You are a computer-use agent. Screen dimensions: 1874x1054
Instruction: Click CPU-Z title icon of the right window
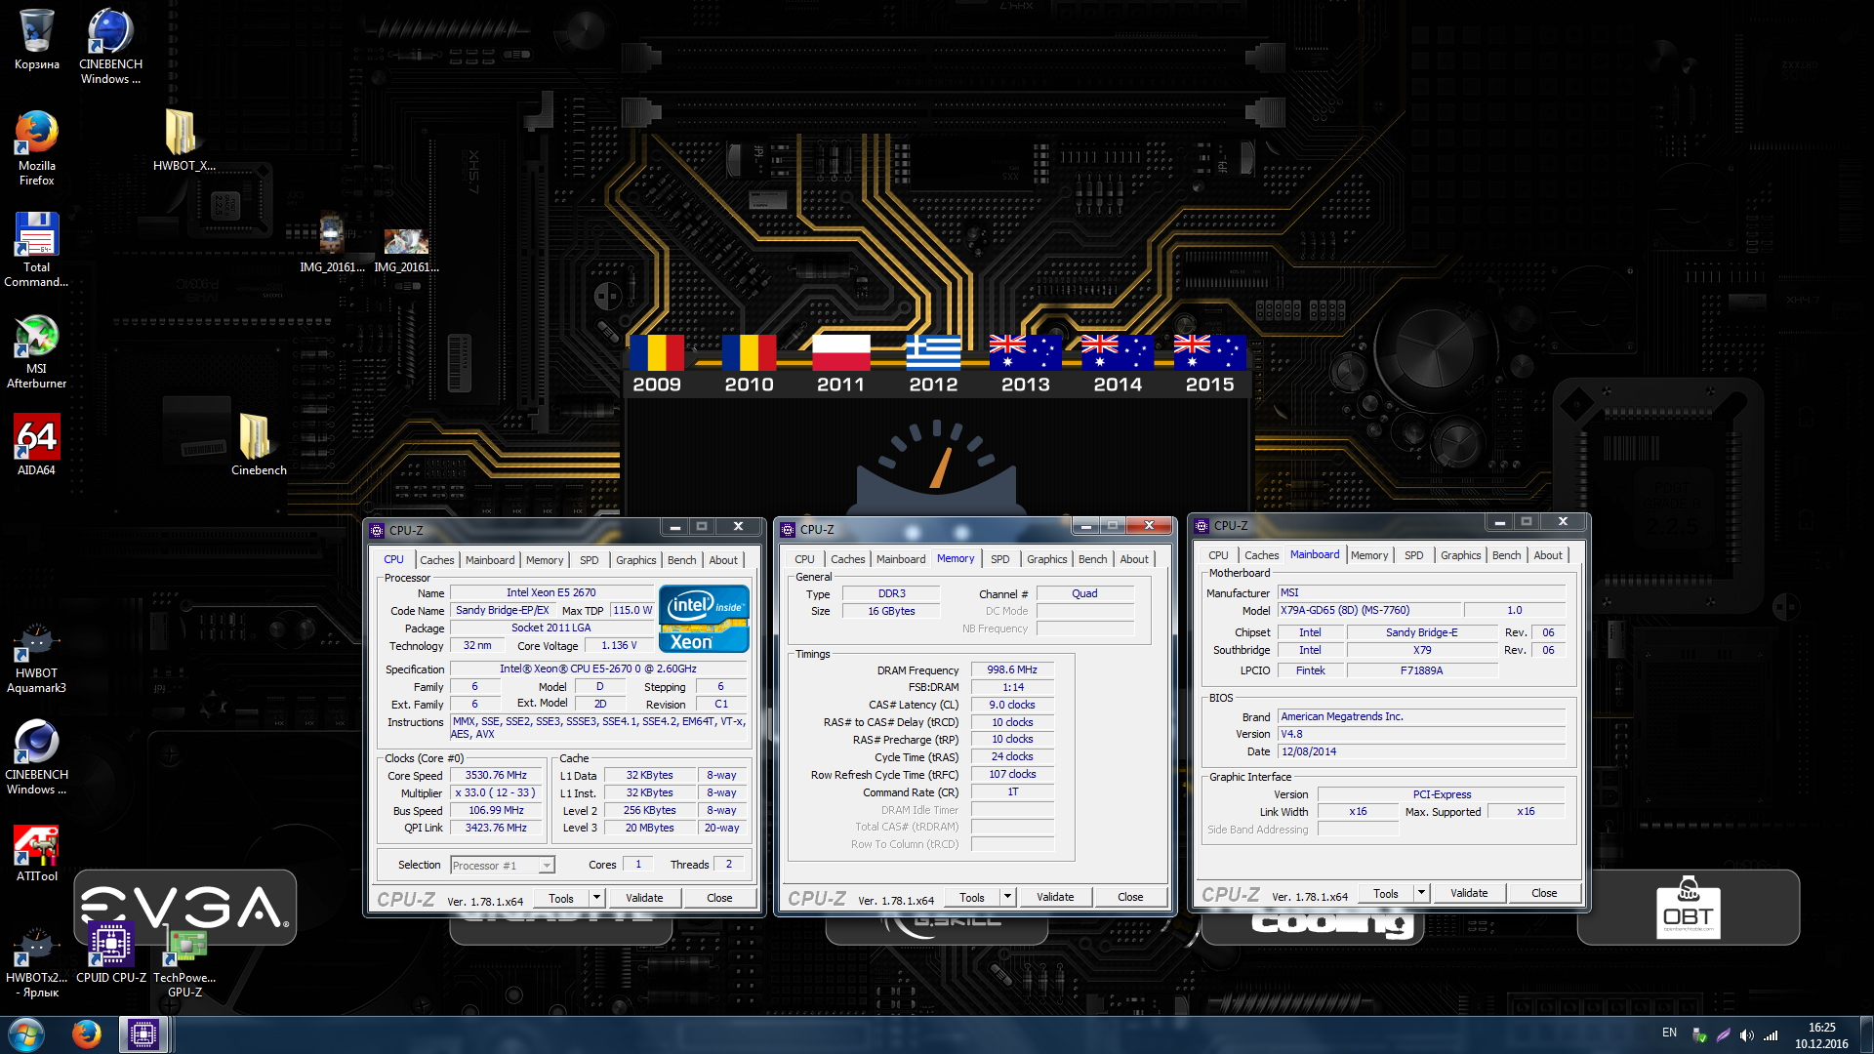[1202, 526]
